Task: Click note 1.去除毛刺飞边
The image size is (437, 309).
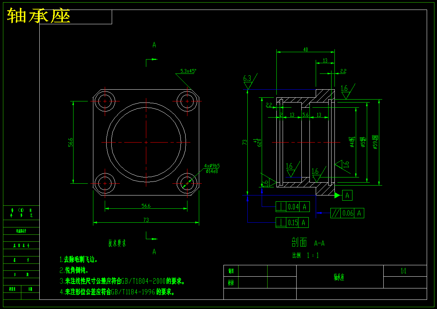Action: tap(79, 260)
